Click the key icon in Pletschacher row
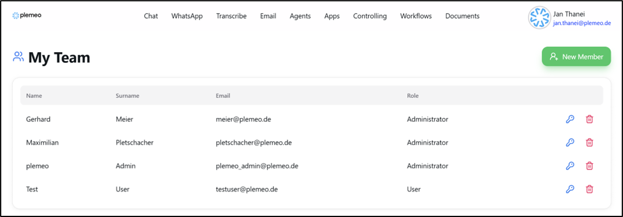Image resolution: width=623 pixels, height=217 pixels. click(x=570, y=143)
